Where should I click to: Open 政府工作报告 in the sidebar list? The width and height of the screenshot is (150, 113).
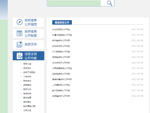29,72
